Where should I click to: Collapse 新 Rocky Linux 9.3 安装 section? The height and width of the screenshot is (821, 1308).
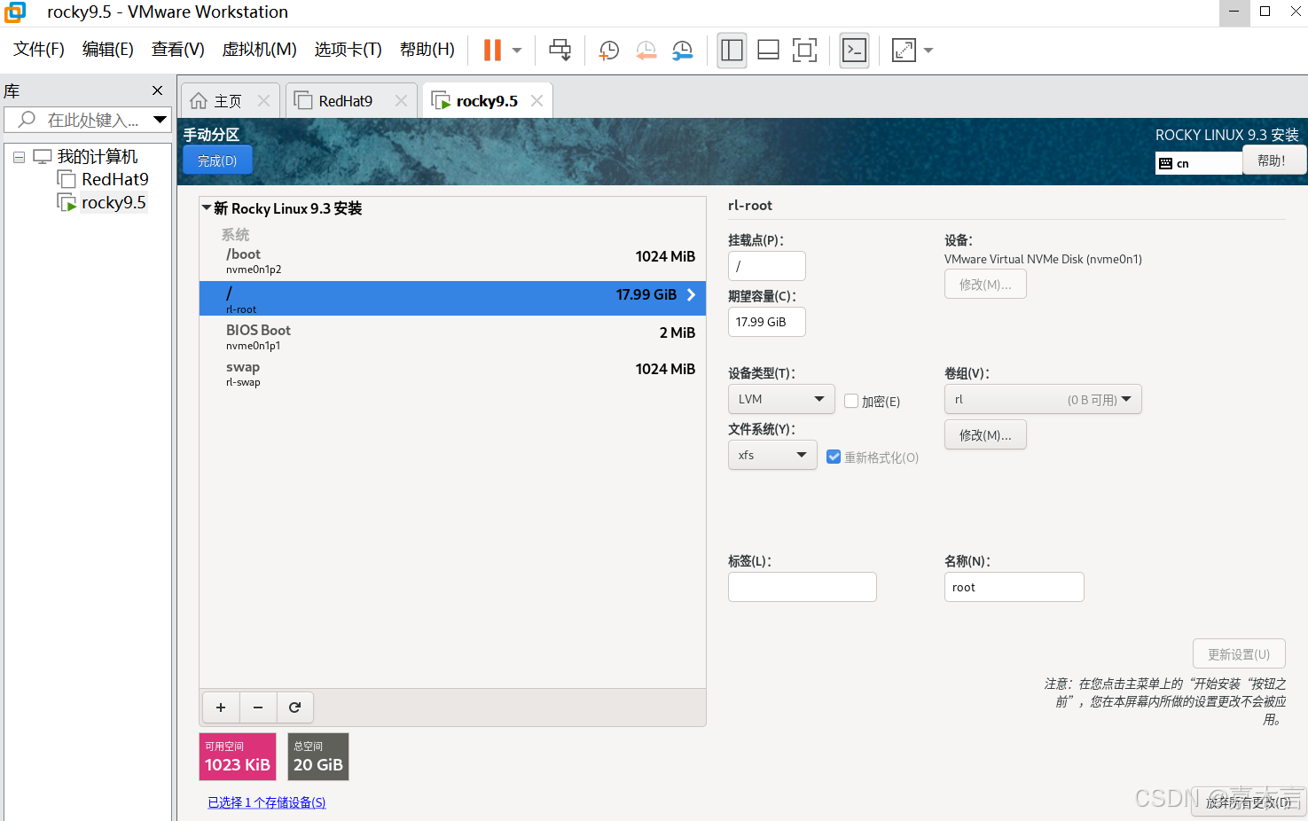pos(206,208)
